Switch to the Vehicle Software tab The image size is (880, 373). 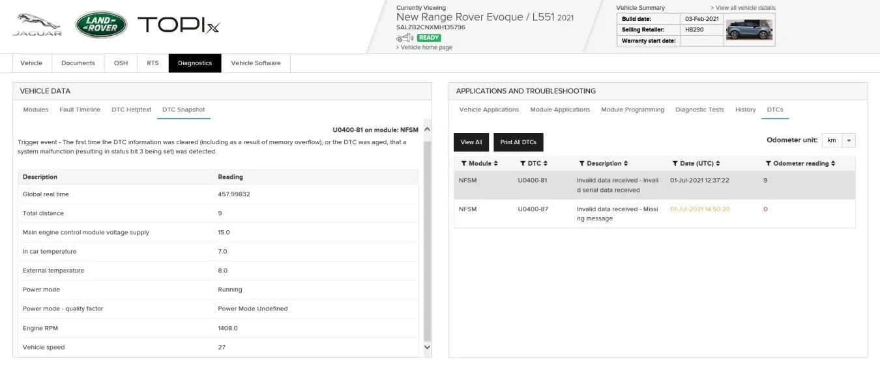point(256,63)
